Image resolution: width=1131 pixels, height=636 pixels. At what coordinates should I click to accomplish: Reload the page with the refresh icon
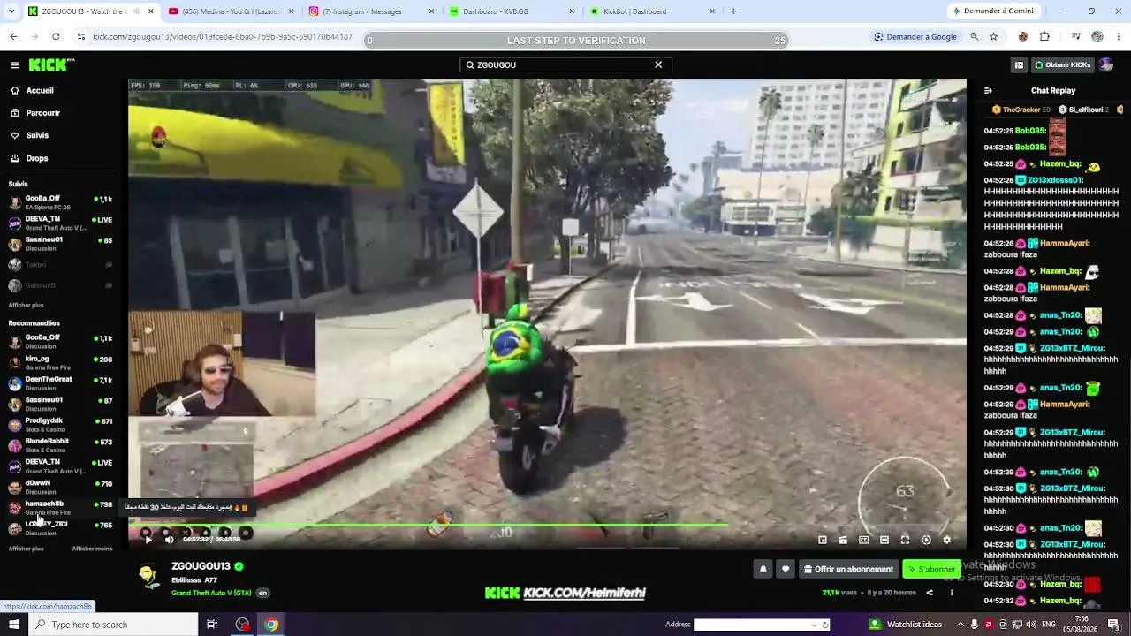[x=56, y=37]
